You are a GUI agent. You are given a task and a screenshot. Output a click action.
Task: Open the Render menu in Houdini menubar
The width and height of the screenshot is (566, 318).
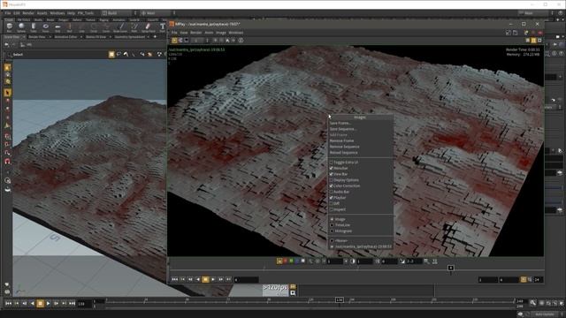click(x=28, y=13)
